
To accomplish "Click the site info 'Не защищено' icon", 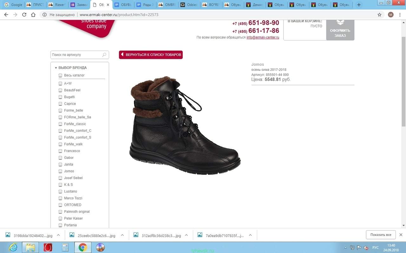I will (x=44, y=15).
